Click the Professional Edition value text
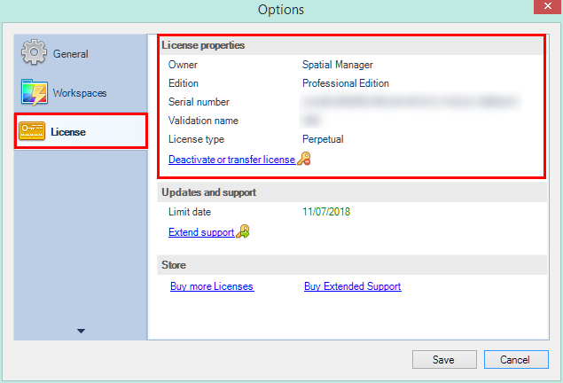Screen dimensions: 563x383 345,83
